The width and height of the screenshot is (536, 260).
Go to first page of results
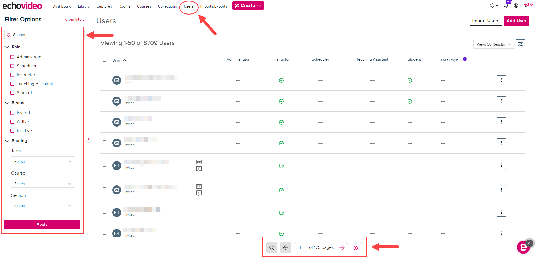pos(272,248)
